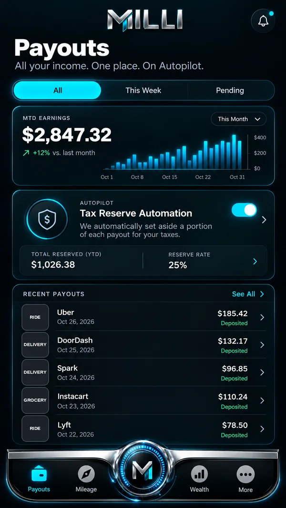The height and width of the screenshot is (508, 286).
Task: Click the tallest bar near Oct 31
Action: (x=234, y=152)
